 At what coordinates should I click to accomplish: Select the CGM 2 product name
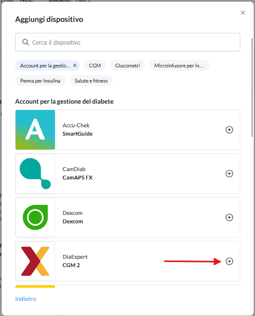(71, 265)
